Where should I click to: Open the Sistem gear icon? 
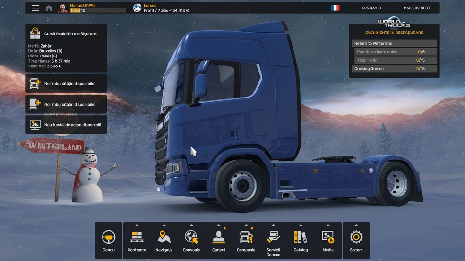point(356,237)
